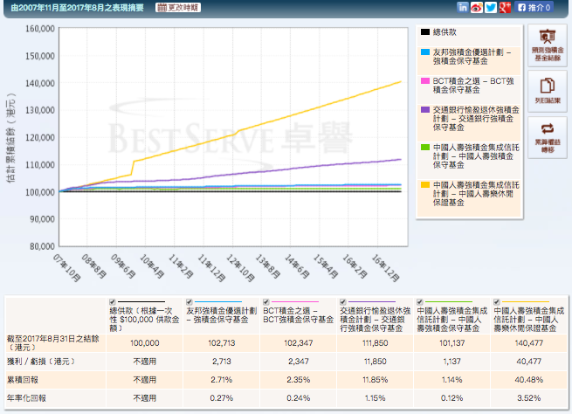Uncheck the 總供款 series checkbox
The height and width of the screenshot is (414, 572).
click(x=113, y=301)
